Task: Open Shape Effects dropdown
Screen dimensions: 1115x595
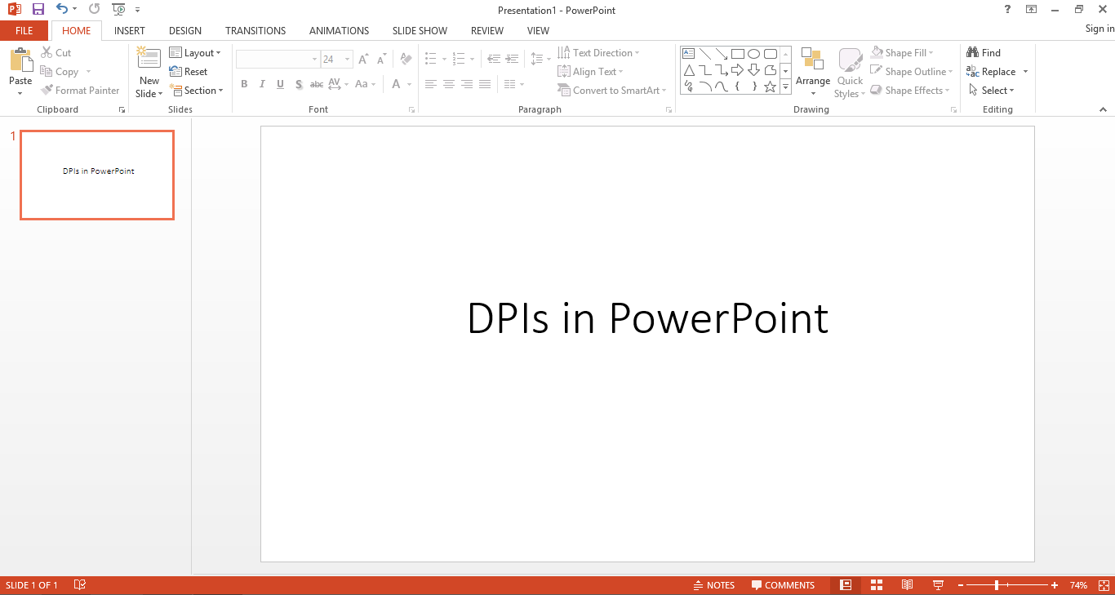Action: coord(911,91)
